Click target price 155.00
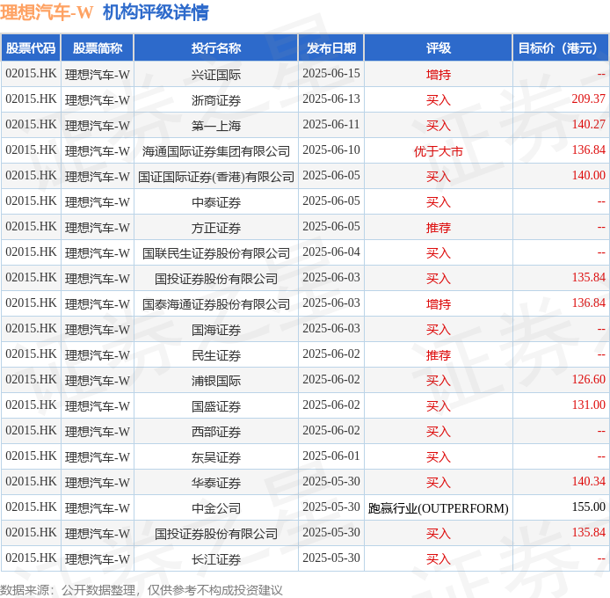 588,507
